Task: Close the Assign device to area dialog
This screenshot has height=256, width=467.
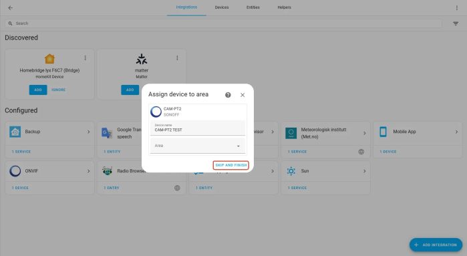Action: point(243,95)
